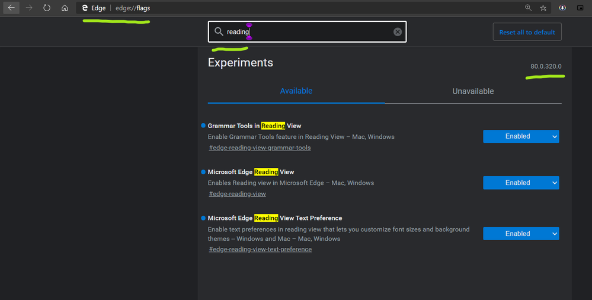This screenshot has height=300, width=592.
Task: Switch to the Available tab
Action: point(296,91)
